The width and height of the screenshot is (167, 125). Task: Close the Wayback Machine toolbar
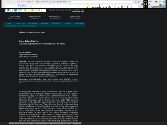[x=164, y=2]
